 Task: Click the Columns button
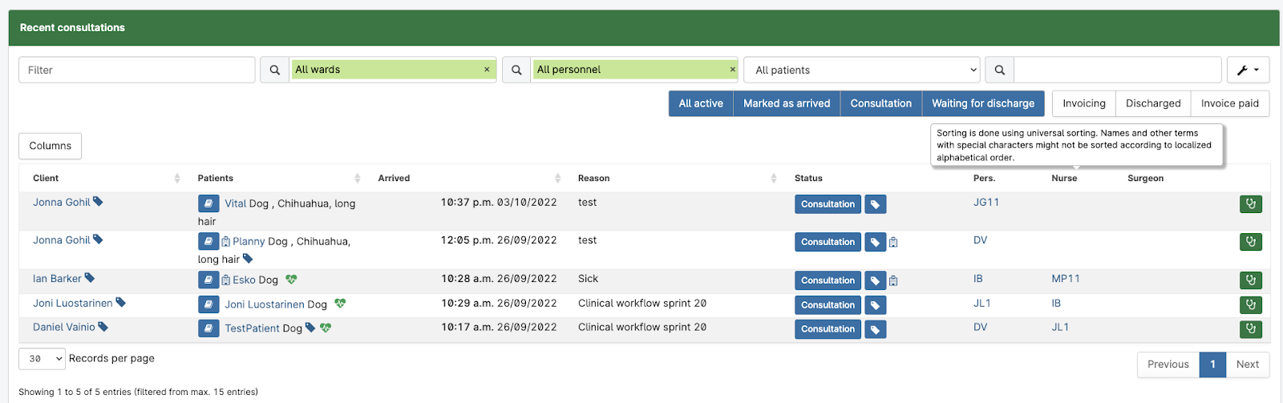pyautogui.click(x=50, y=146)
